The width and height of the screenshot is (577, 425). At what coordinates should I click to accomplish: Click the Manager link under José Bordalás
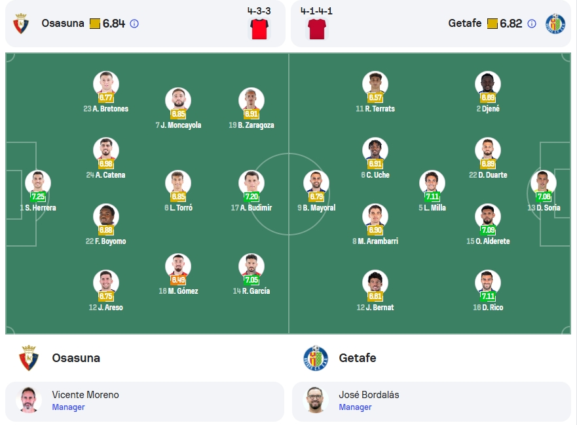[355, 407]
